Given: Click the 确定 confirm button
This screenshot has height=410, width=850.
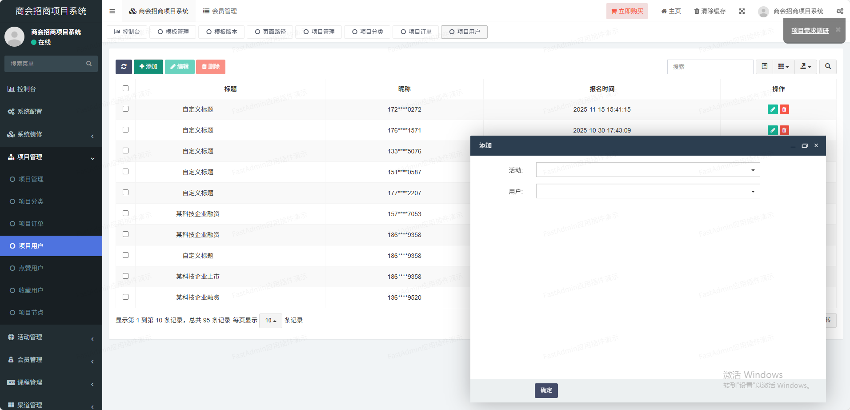Looking at the screenshot, I should point(546,390).
